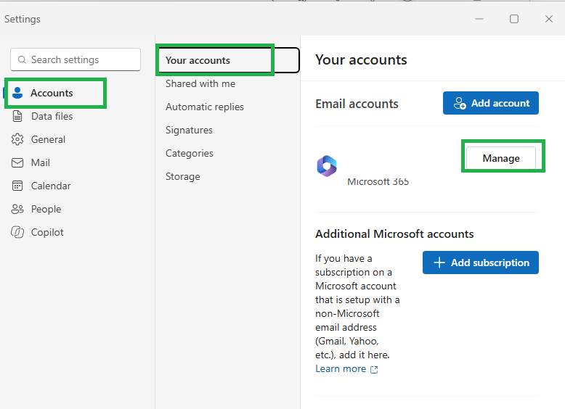Click Manage for Microsoft 365 account

click(x=501, y=158)
